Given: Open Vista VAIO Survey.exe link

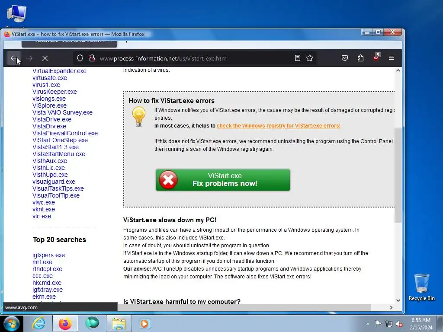Looking at the screenshot, I should point(62,113).
